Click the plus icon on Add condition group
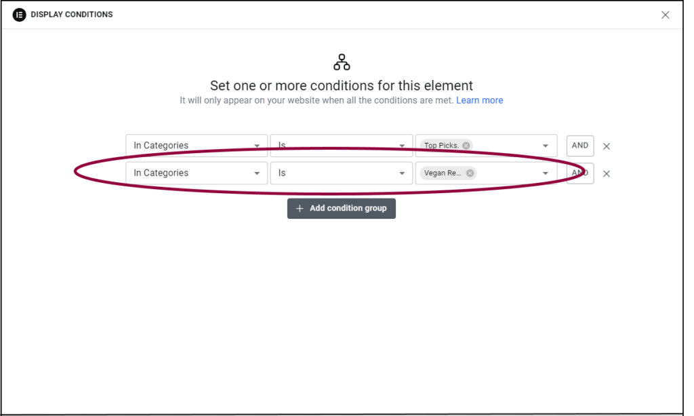Image resolution: width=694 pixels, height=416 pixels. pyautogui.click(x=300, y=208)
